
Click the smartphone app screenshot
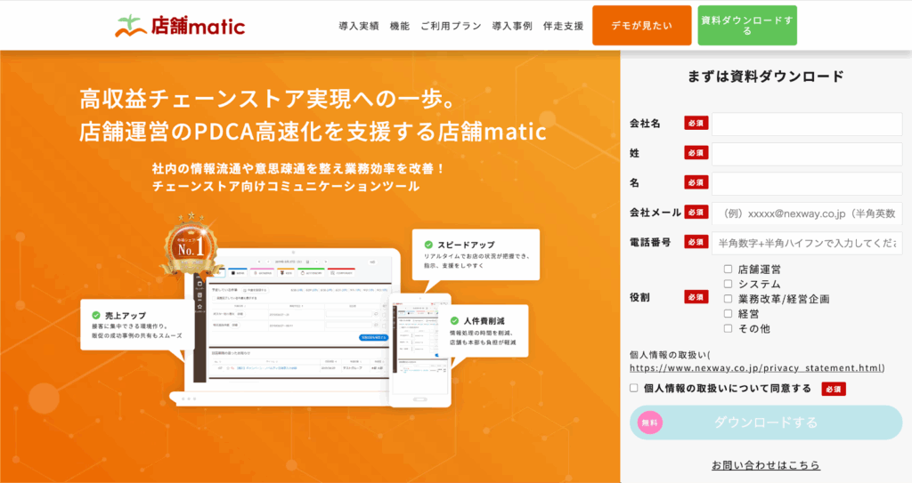[419, 347]
